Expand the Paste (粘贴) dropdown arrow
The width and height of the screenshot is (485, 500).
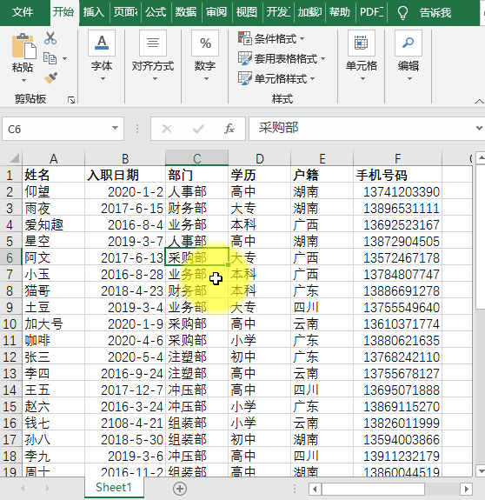(x=23, y=81)
